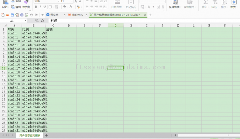Expand the Name Box dropdown arrow

point(25,21)
